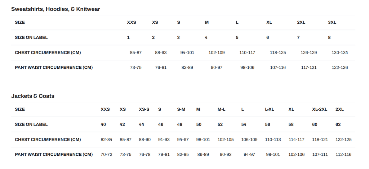
Task: Click the 122-125 jacket chest value
Action: [x=343, y=140]
